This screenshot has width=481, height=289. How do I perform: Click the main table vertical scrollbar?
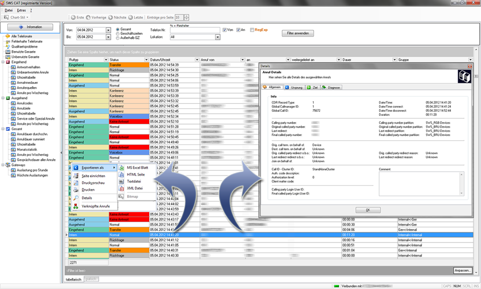tap(476, 161)
